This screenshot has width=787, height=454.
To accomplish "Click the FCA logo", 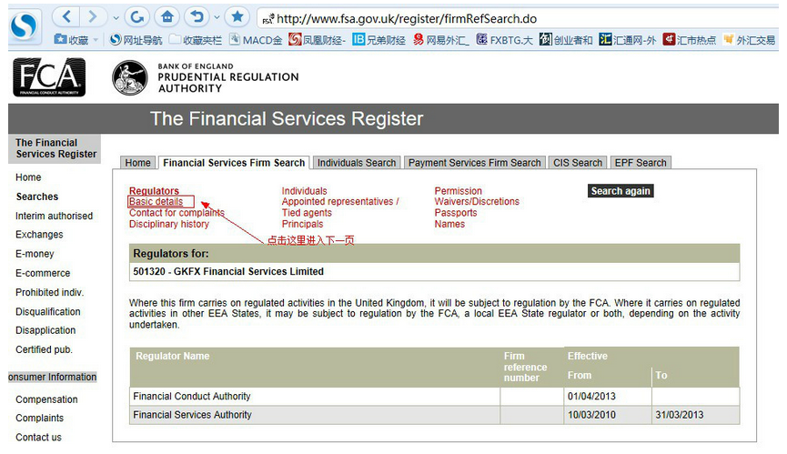I will coord(49,77).
